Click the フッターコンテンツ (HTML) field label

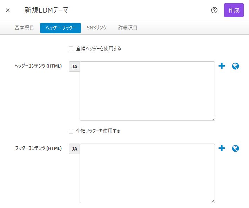[x=38, y=148]
